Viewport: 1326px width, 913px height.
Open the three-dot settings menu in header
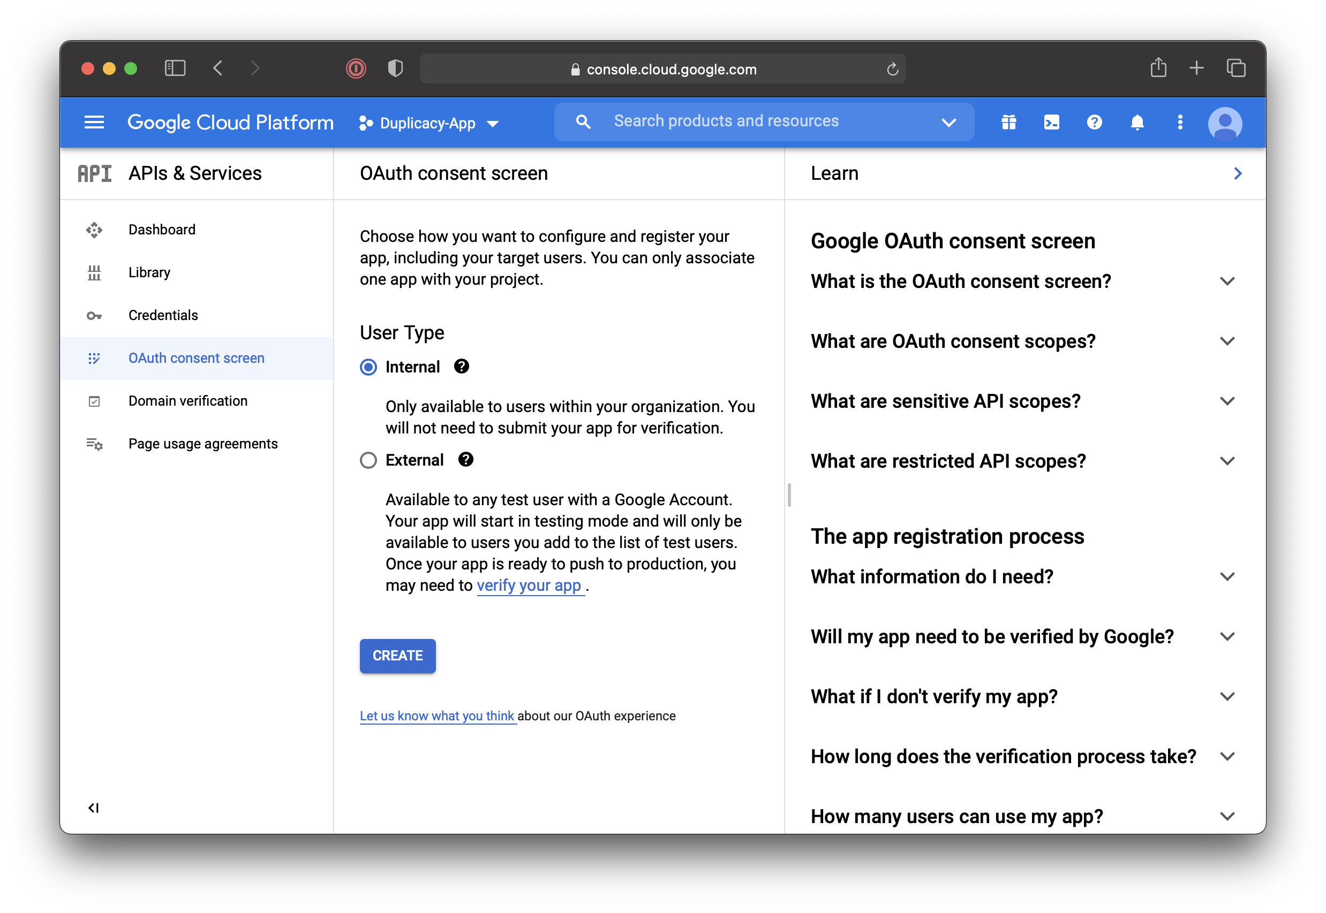point(1179,123)
